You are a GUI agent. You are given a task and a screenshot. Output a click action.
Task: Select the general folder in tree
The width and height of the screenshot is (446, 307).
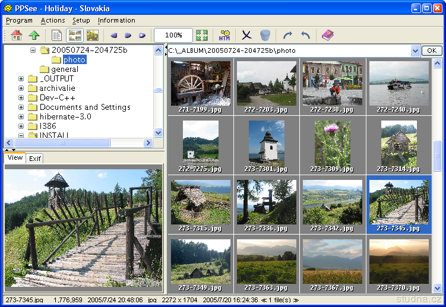pos(64,69)
